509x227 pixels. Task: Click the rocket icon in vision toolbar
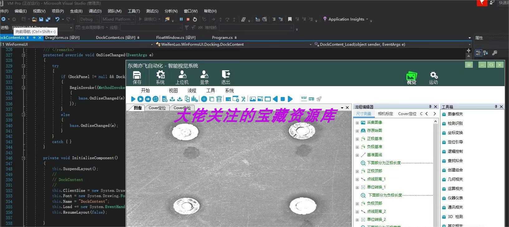tap(319, 99)
